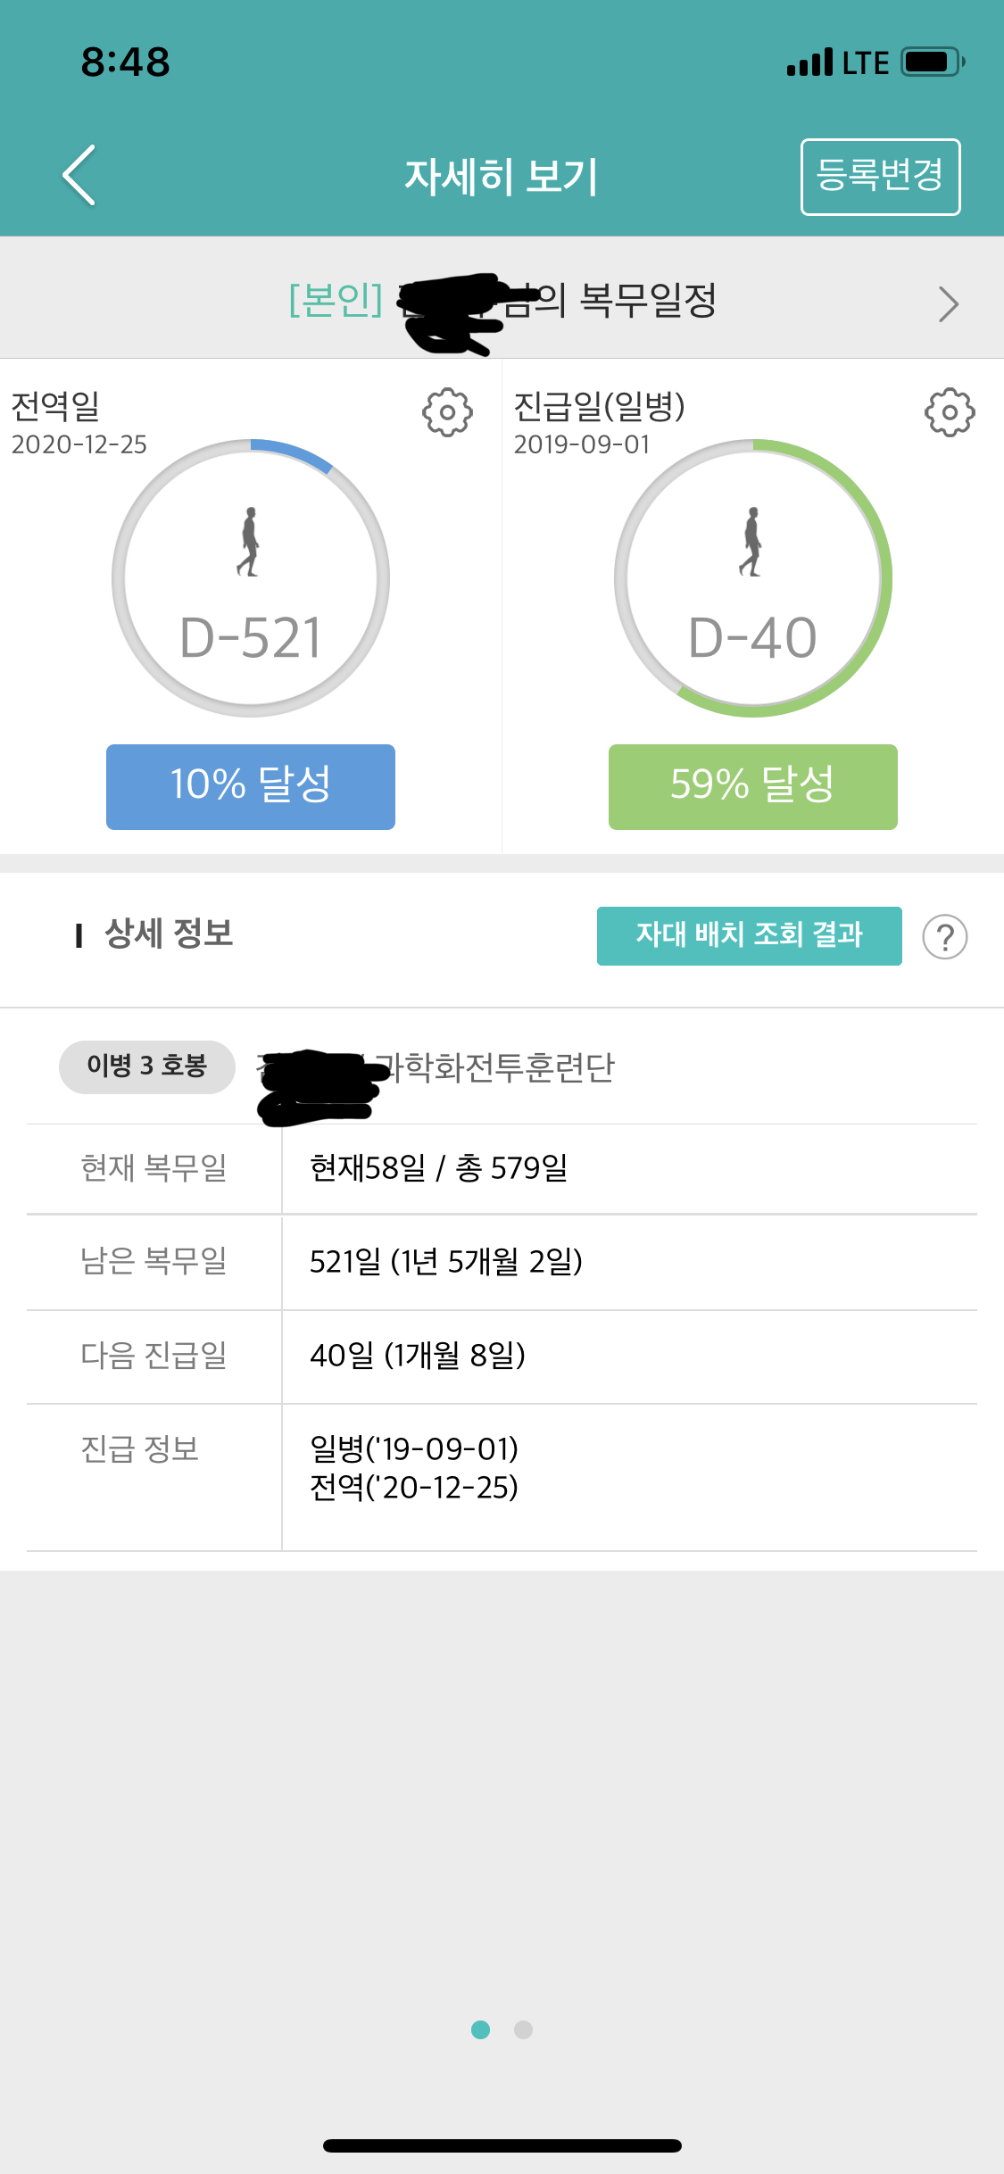Tap the 남은 복무일 row
Screen dimensions: 1004x2174
coord(502,1262)
